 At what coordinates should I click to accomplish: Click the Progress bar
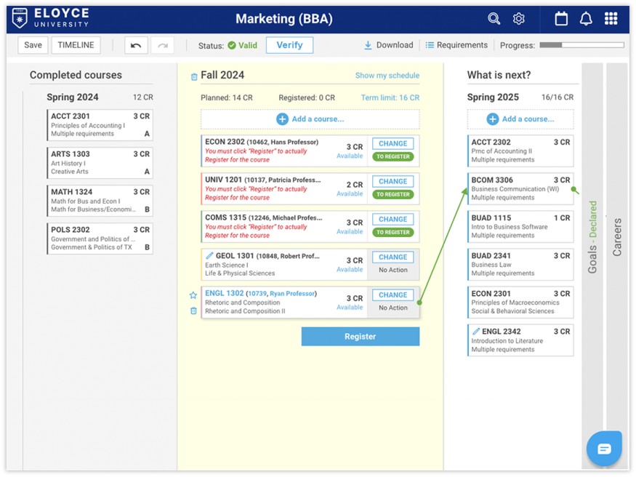(581, 45)
